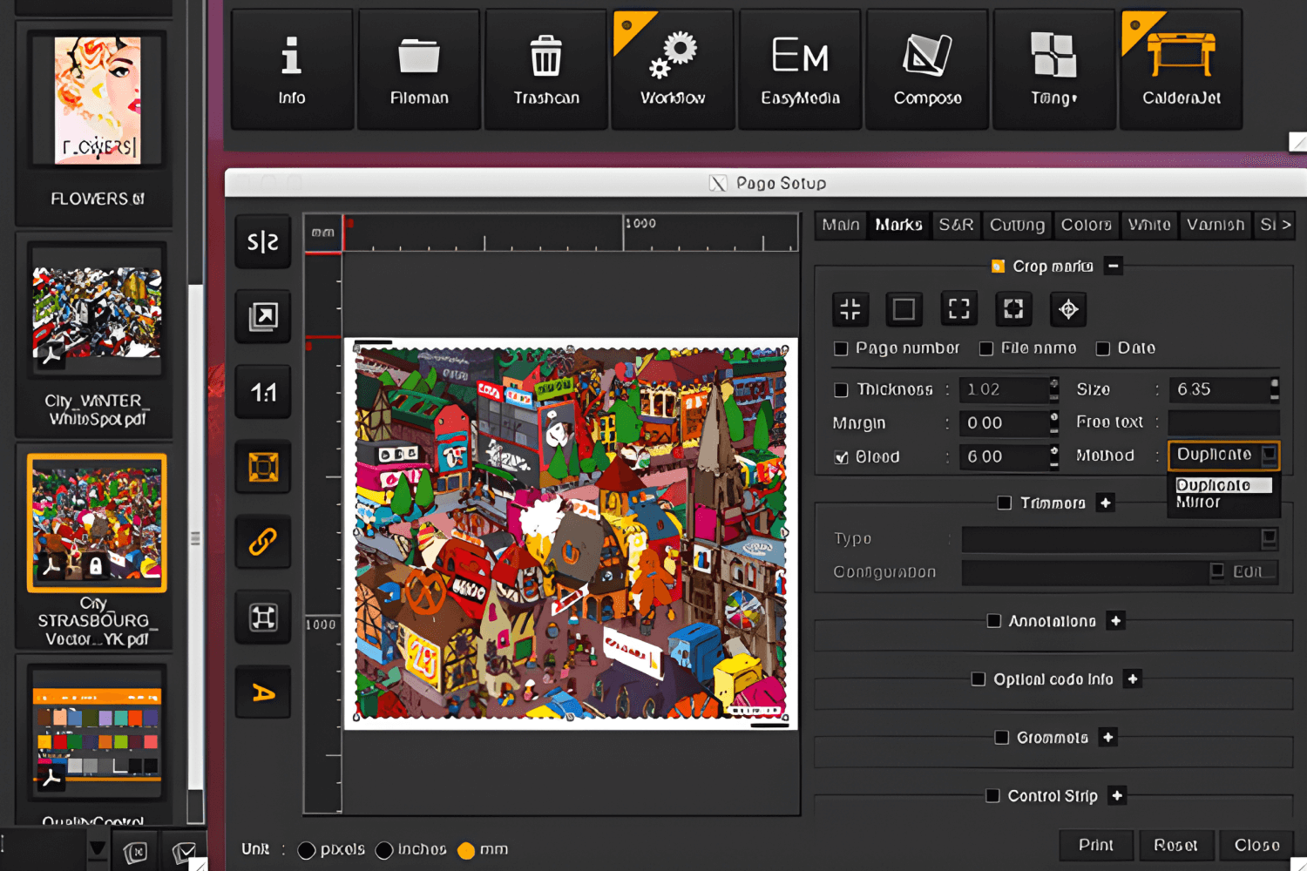The height and width of the screenshot is (871, 1307).
Task: Enable the Page number checkbox
Action: pyautogui.click(x=841, y=348)
